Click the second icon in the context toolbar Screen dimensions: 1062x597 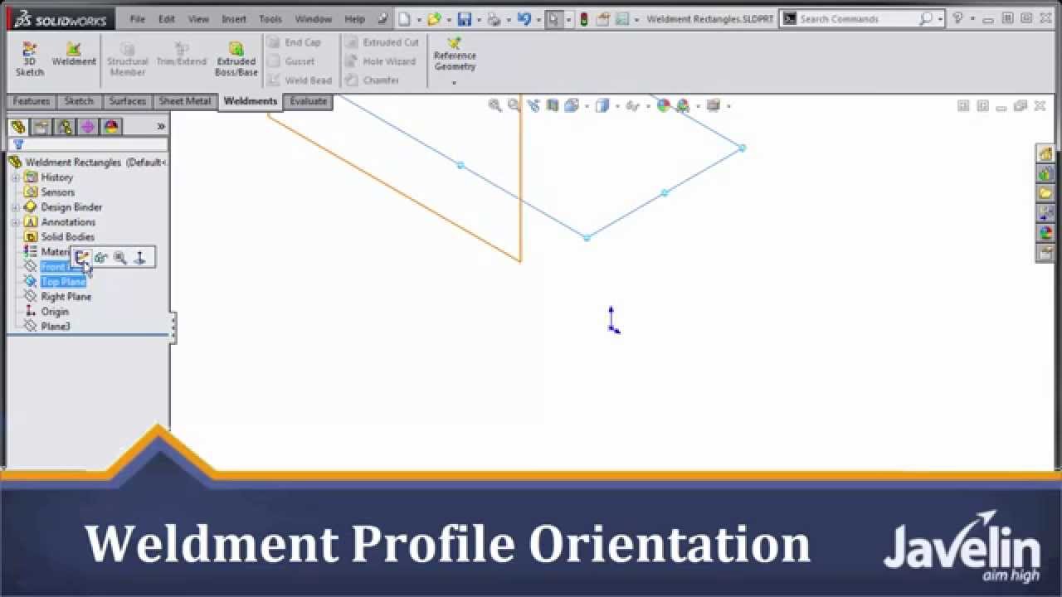(x=101, y=258)
